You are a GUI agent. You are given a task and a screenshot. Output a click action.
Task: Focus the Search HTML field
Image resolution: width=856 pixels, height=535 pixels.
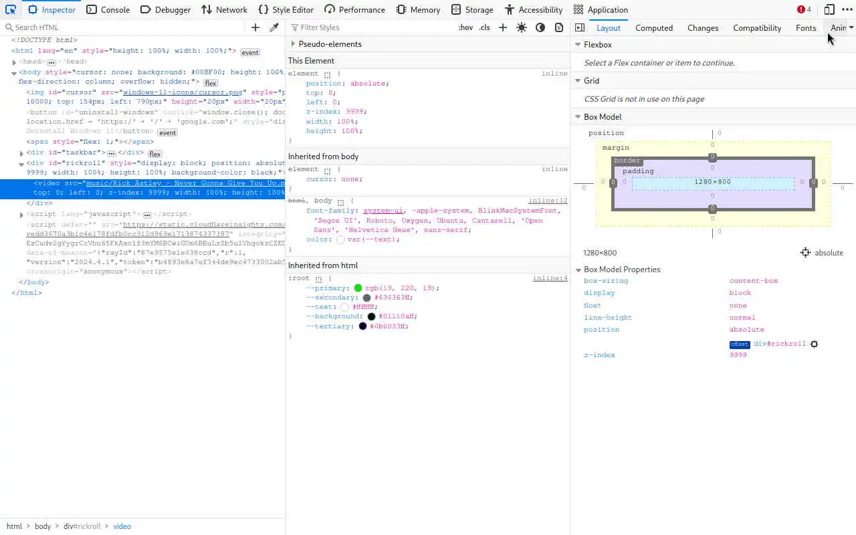pyautogui.click(x=124, y=27)
